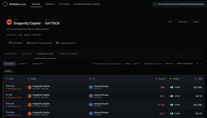
Task: Click the TO column filter icon
Action: point(90,79)
